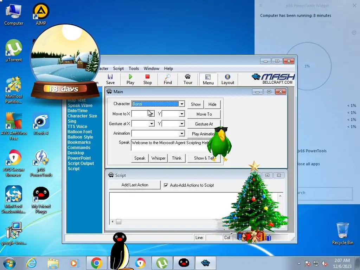
Task: Open MiniTool Partition desktop shortcut
Action: (x=14, y=90)
